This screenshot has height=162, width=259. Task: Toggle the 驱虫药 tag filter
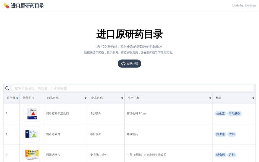[x=220, y=155]
